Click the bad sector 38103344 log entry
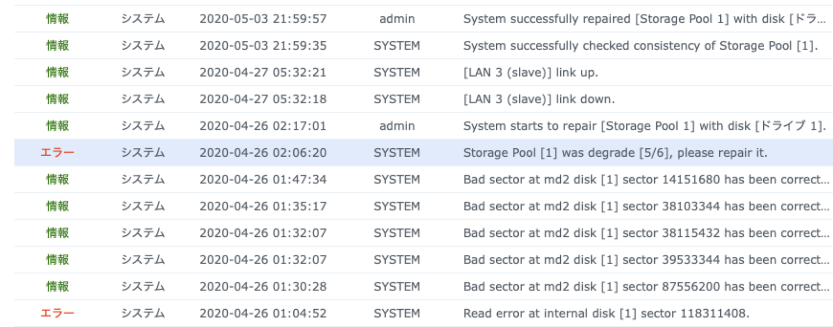 point(646,206)
